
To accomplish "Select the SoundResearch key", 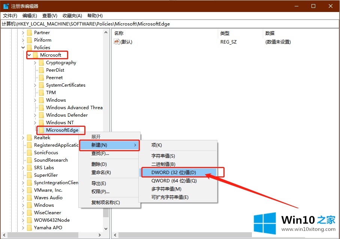I will pyautogui.click(x=51, y=160).
